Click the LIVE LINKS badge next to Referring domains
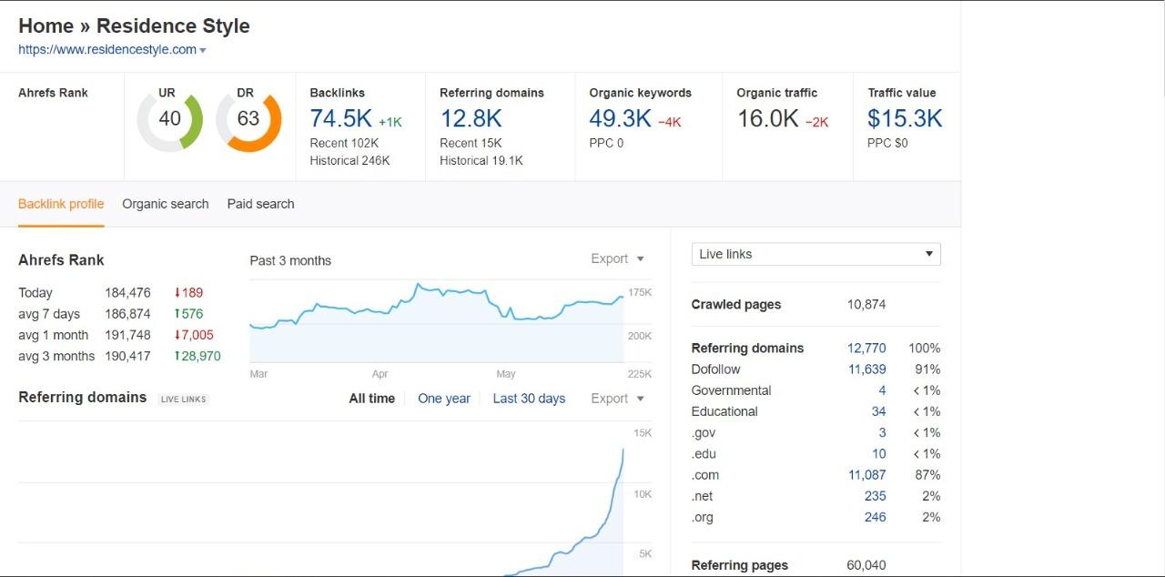Viewport: 1165px width, 577px height. pos(183,399)
